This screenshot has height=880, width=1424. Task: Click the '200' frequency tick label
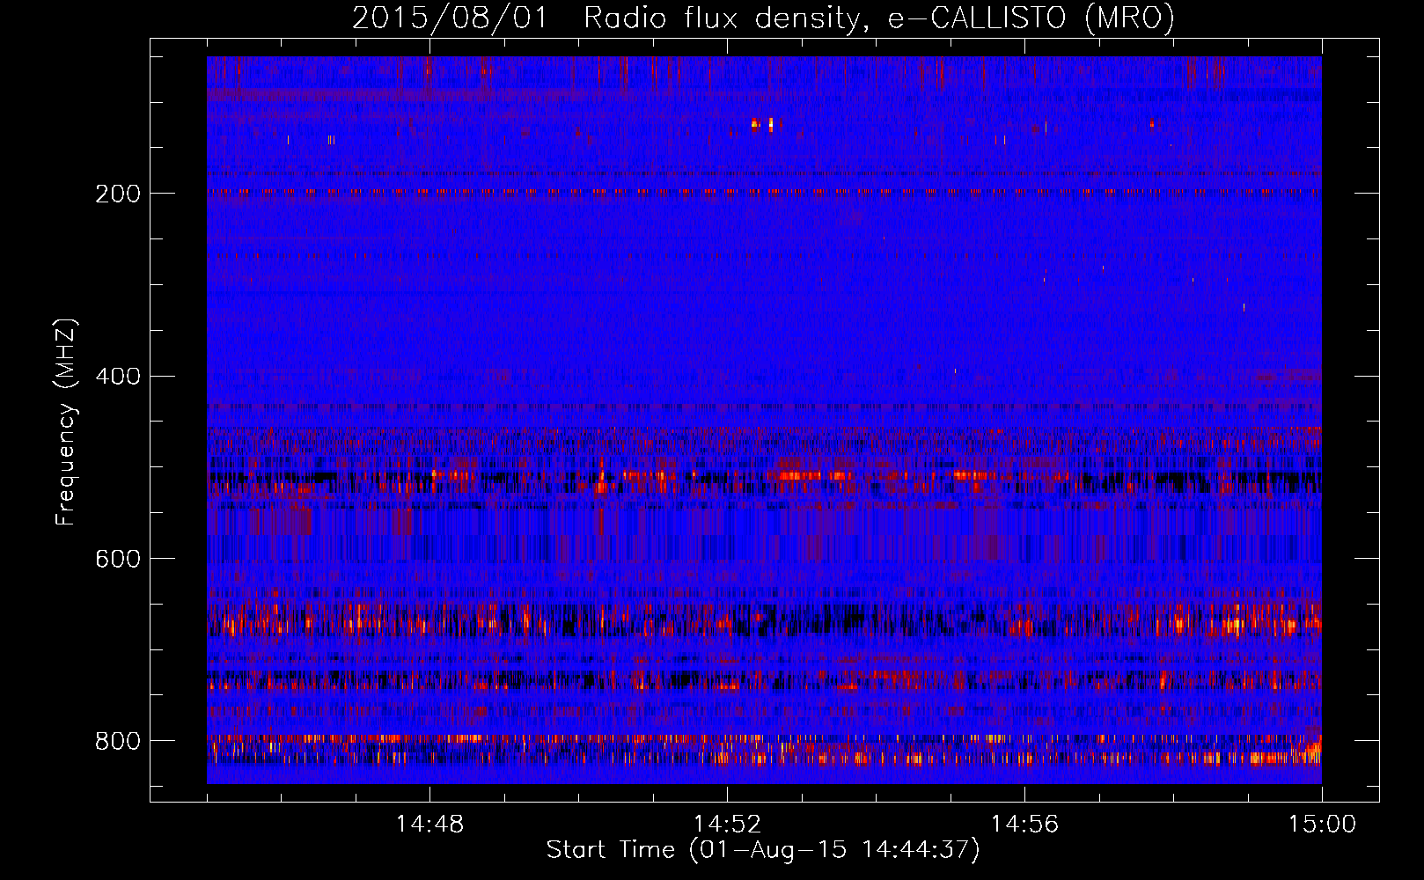[118, 194]
